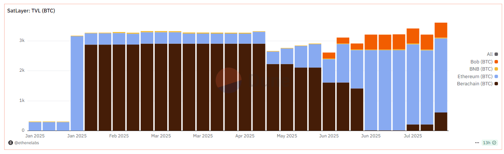Image resolution: width=504 pixels, height=154 pixels.
Task: Toggle the Ethereum (BTC) legend series
Action: coord(479,76)
